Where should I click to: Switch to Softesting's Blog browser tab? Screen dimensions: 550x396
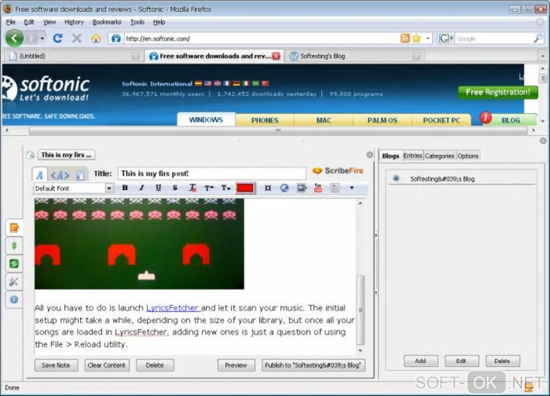(x=354, y=56)
